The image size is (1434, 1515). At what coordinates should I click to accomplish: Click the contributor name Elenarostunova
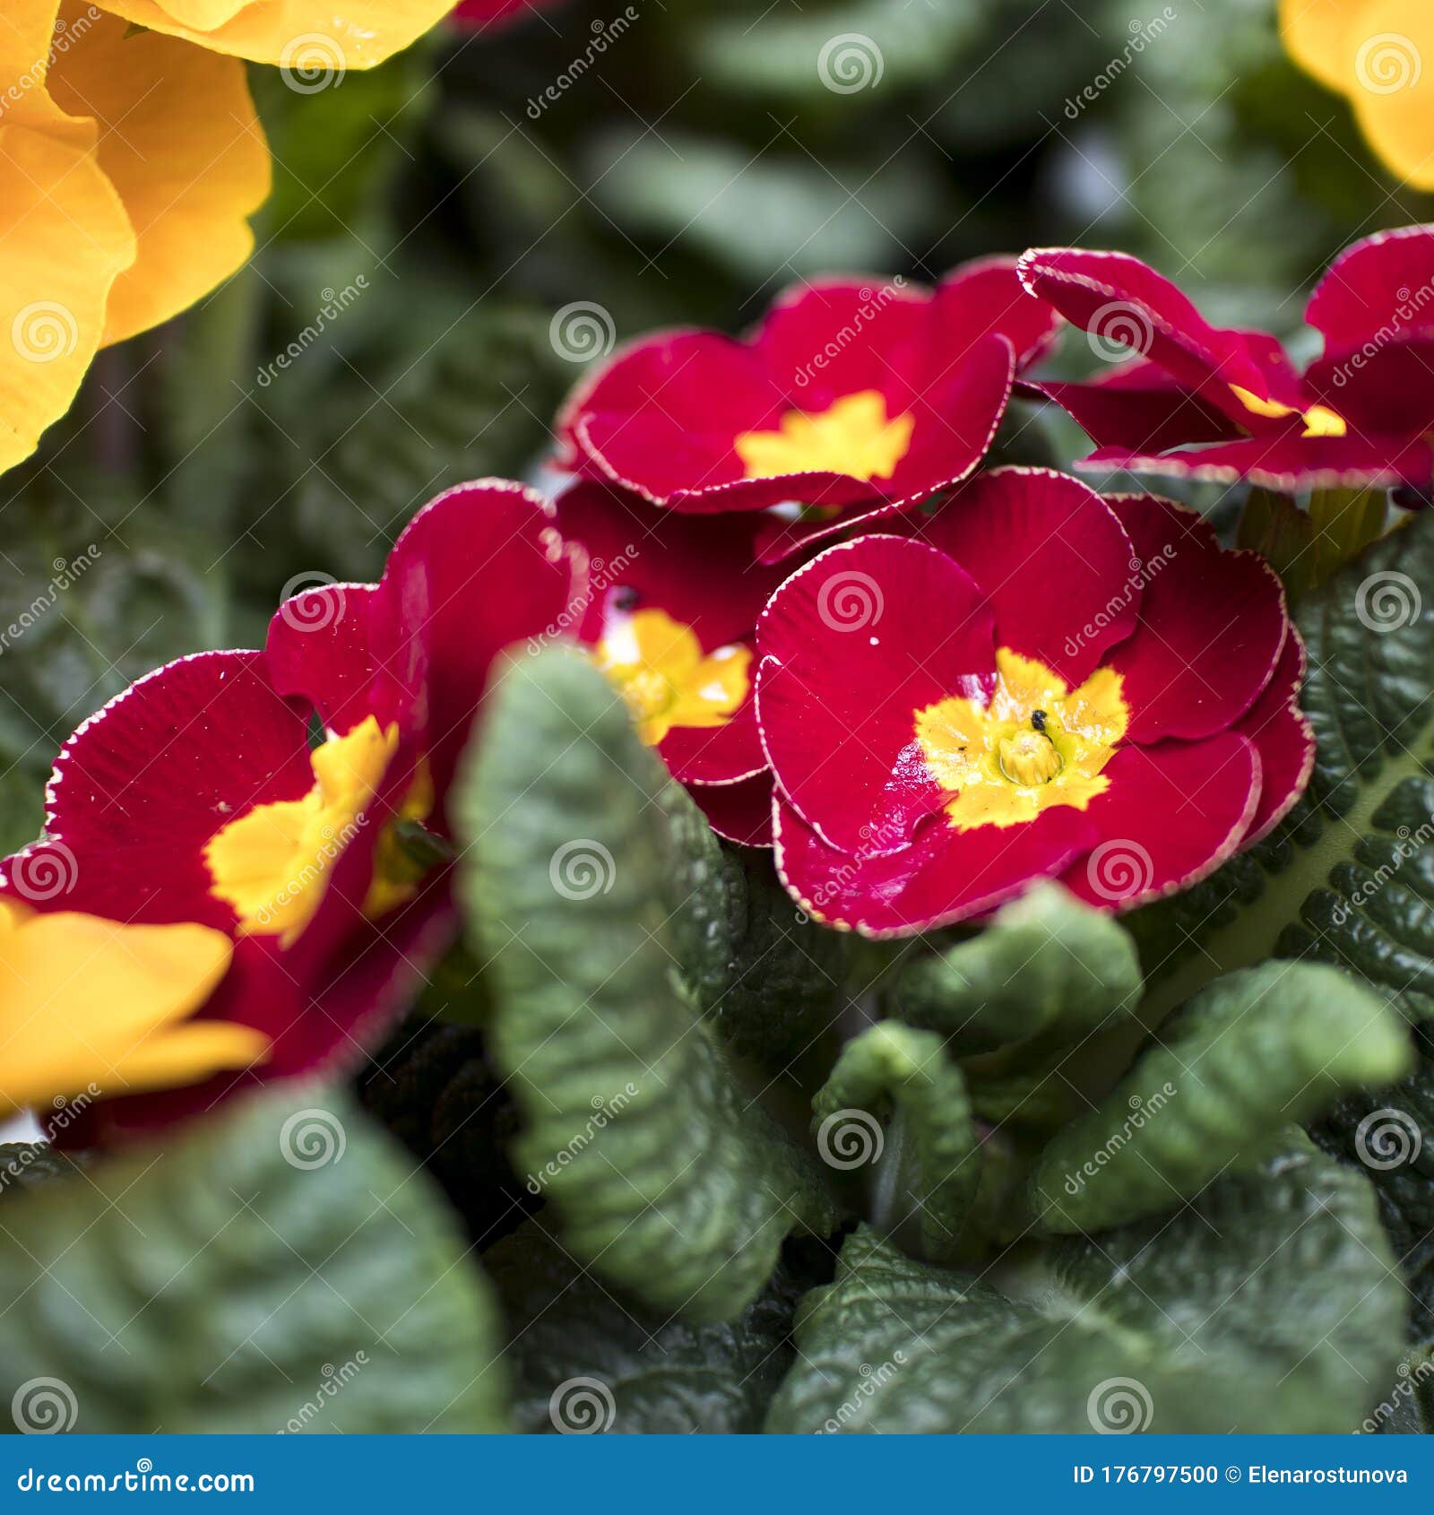click(1326, 1474)
